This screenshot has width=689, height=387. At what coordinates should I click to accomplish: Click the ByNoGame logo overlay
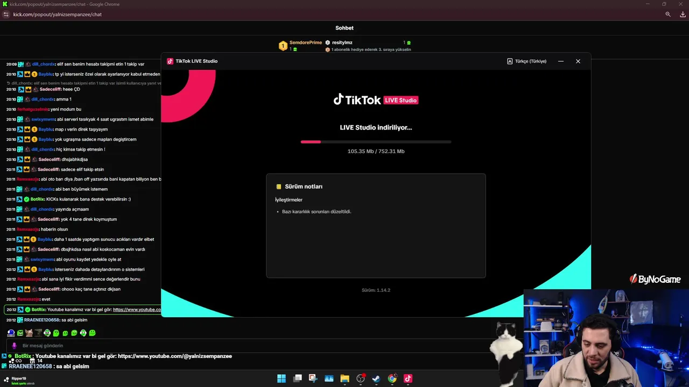click(x=656, y=279)
